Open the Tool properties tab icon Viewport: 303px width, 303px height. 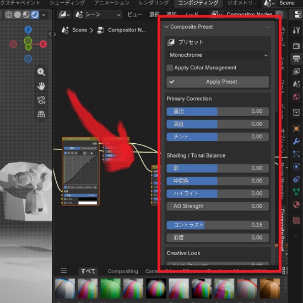click(x=296, y=30)
